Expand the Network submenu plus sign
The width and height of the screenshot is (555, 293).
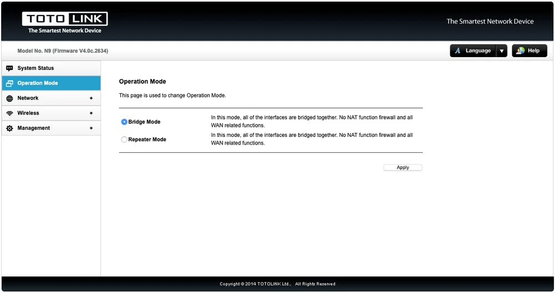click(91, 98)
